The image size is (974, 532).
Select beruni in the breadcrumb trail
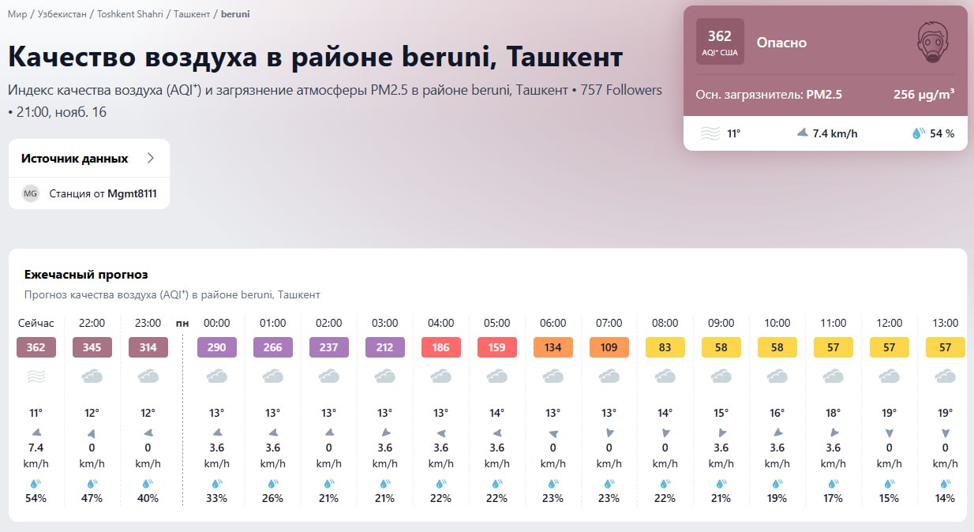235,13
